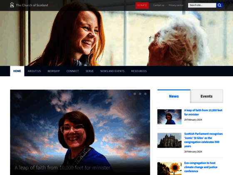Open the carousel caption 'A leap of faith from 10,000 feet for minister'
The height and width of the screenshot is (175, 233).
point(62,167)
